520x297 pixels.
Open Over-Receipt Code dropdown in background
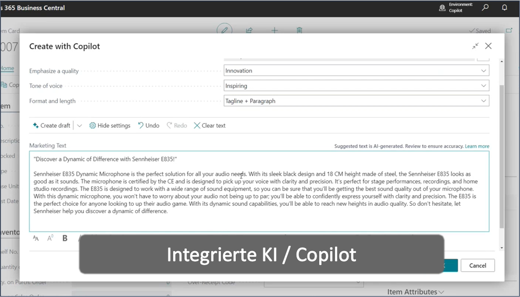(358, 283)
